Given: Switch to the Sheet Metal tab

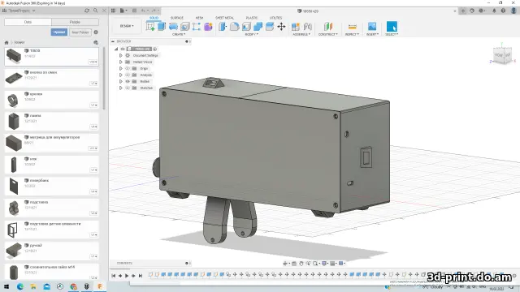Looking at the screenshot, I should pos(224,18).
